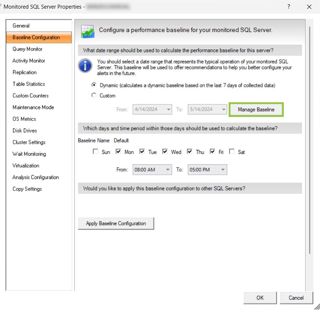Click the Cancel button
This screenshot has height=310, width=320.
click(x=296, y=298)
